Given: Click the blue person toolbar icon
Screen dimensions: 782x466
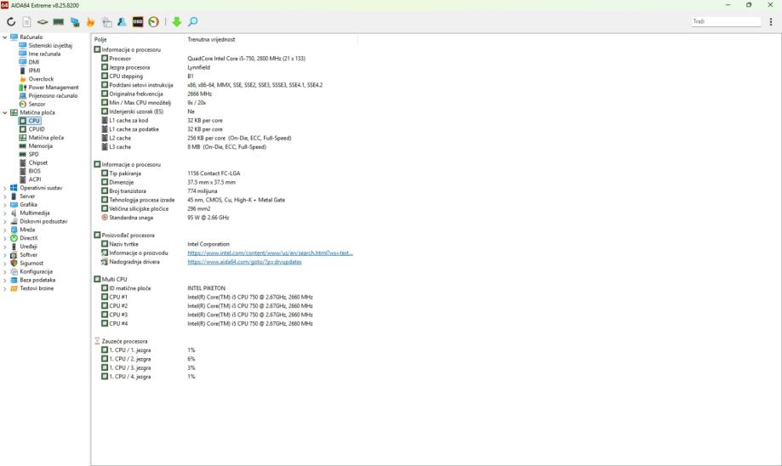Looking at the screenshot, I should click(x=122, y=21).
